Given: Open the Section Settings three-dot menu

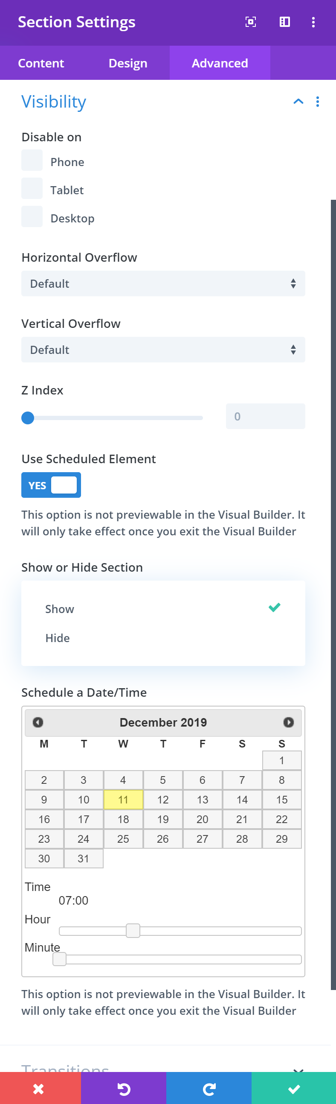Looking at the screenshot, I should (x=313, y=22).
